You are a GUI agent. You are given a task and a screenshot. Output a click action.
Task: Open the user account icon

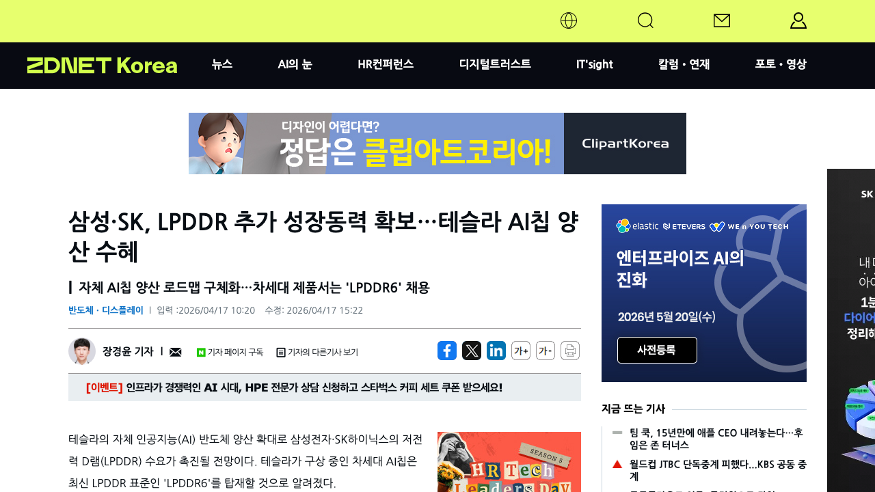tap(798, 20)
